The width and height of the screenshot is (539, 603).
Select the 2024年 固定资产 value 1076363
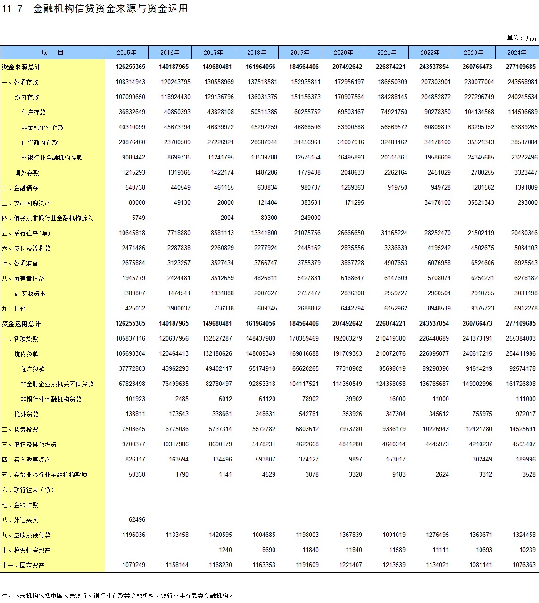tap(524, 565)
